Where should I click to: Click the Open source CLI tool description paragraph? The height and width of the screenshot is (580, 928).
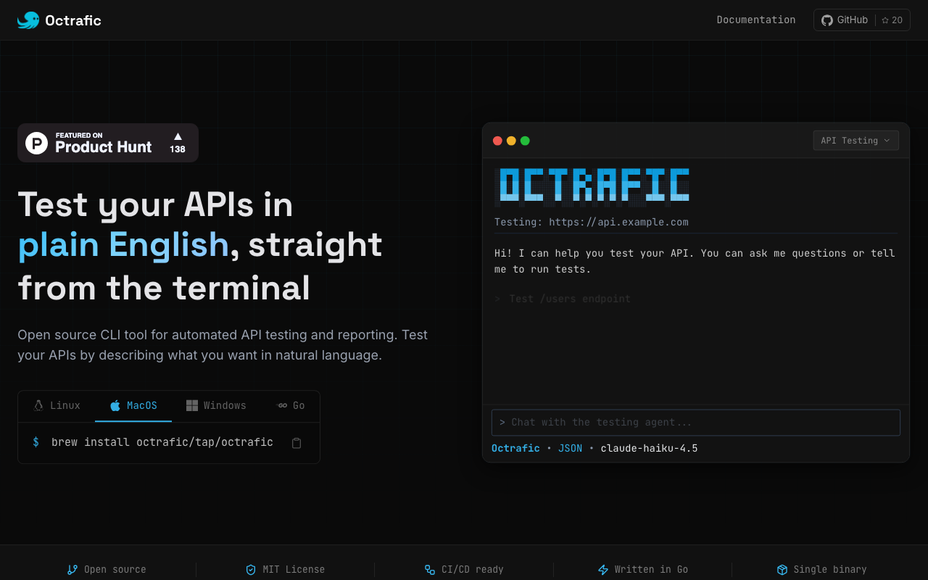coord(223,345)
